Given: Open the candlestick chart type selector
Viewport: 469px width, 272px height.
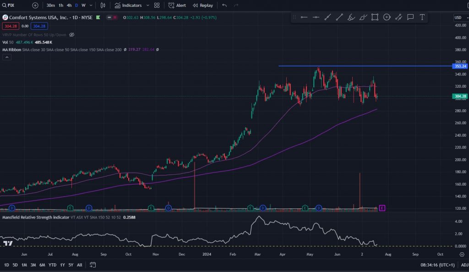Looking at the screenshot, I should point(103,5).
